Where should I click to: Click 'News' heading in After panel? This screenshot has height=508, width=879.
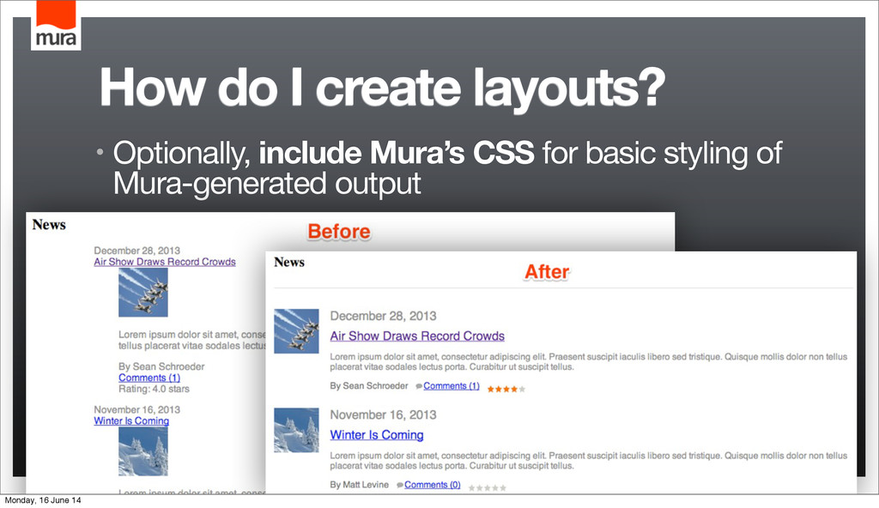tap(289, 262)
